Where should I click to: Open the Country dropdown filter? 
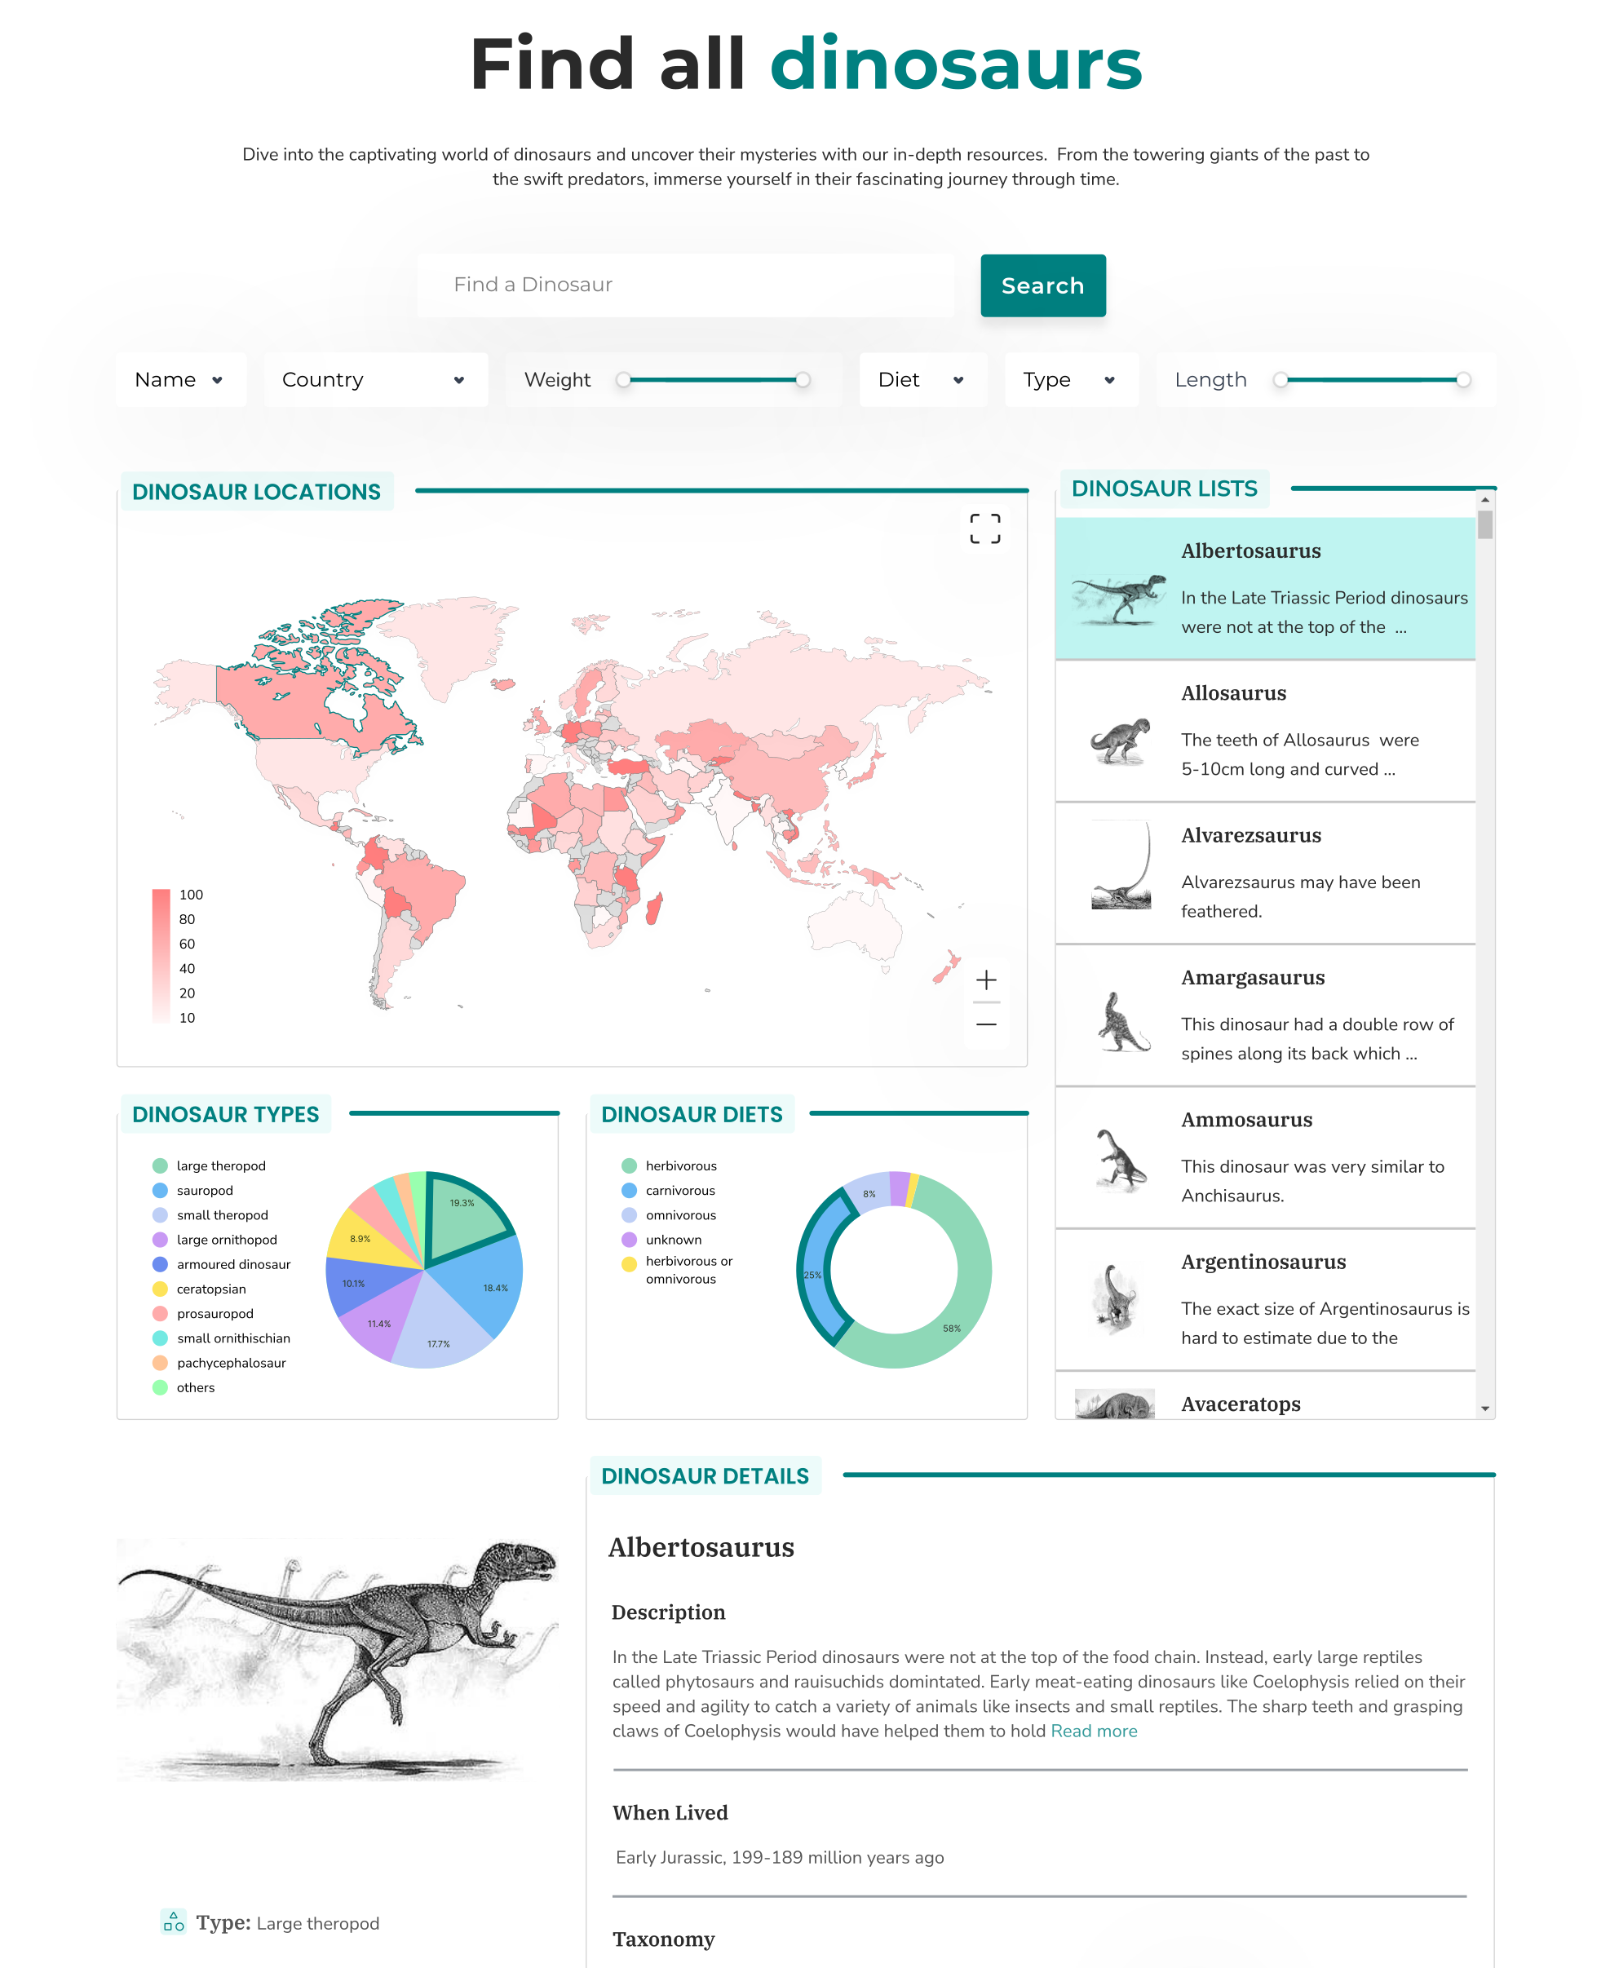(x=376, y=379)
